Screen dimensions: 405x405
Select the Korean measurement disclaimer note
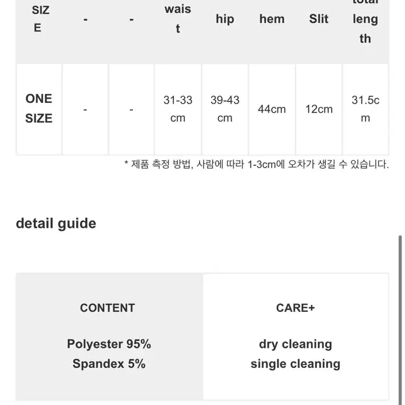pyautogui.click(x=256, y=164)
